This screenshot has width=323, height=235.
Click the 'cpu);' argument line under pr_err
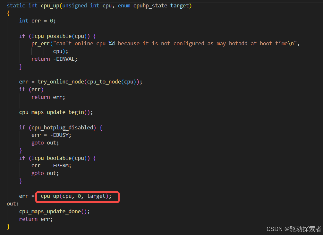click(61, 51)
